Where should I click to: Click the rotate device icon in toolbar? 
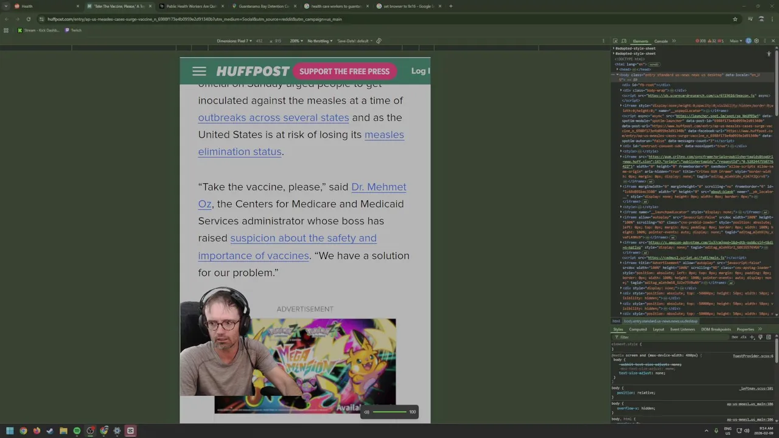[x=379, y=41]
